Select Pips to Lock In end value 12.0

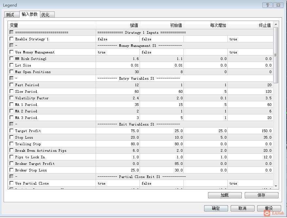click(250, 157)
